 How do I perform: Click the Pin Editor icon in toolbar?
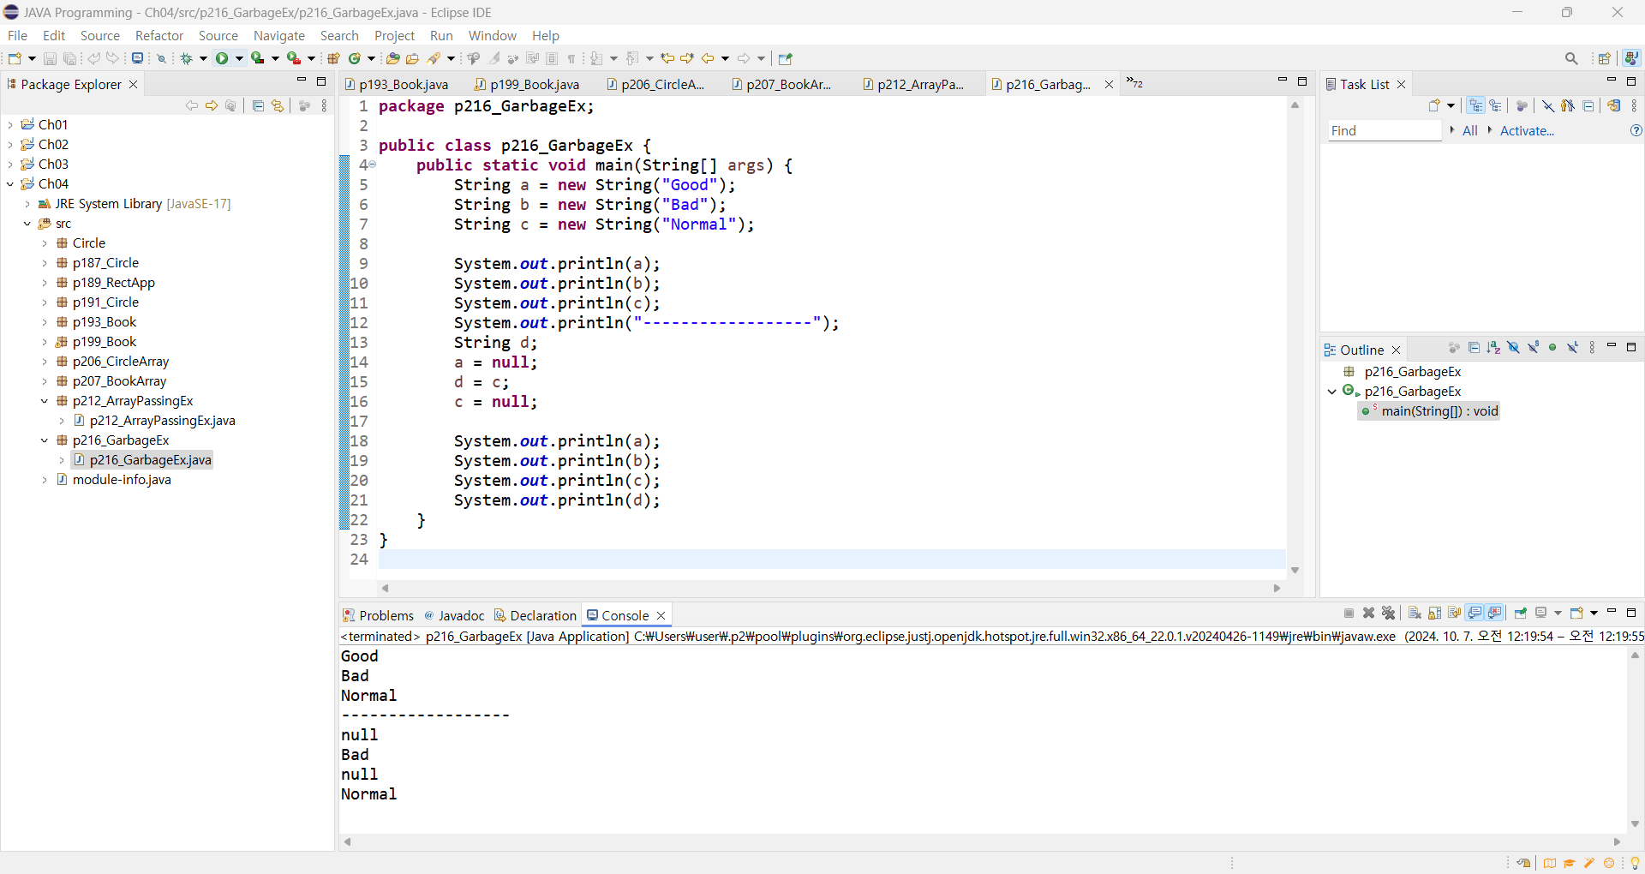click(x=786, y=58)
